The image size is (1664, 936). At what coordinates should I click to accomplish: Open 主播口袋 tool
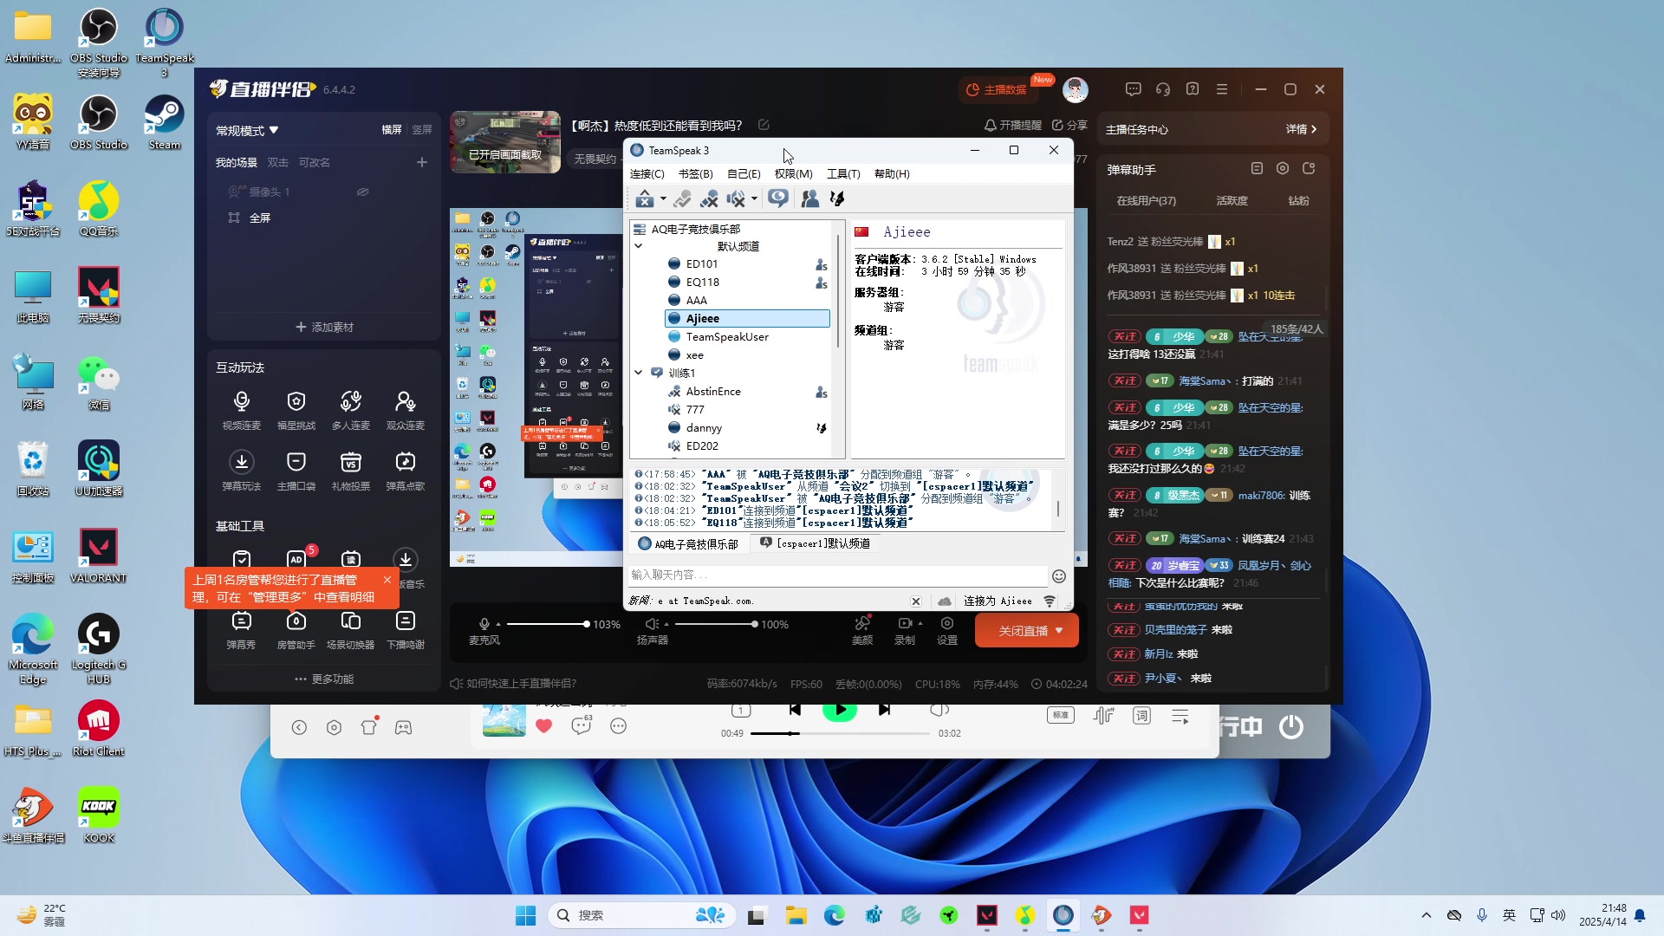(296, 471)
